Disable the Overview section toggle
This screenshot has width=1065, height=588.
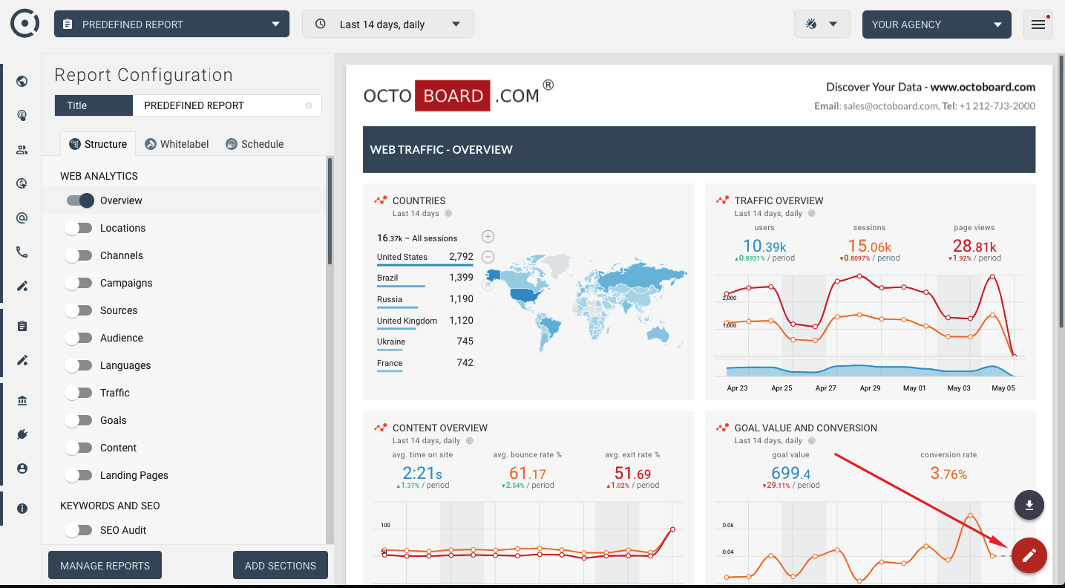[x=80, y=200]
